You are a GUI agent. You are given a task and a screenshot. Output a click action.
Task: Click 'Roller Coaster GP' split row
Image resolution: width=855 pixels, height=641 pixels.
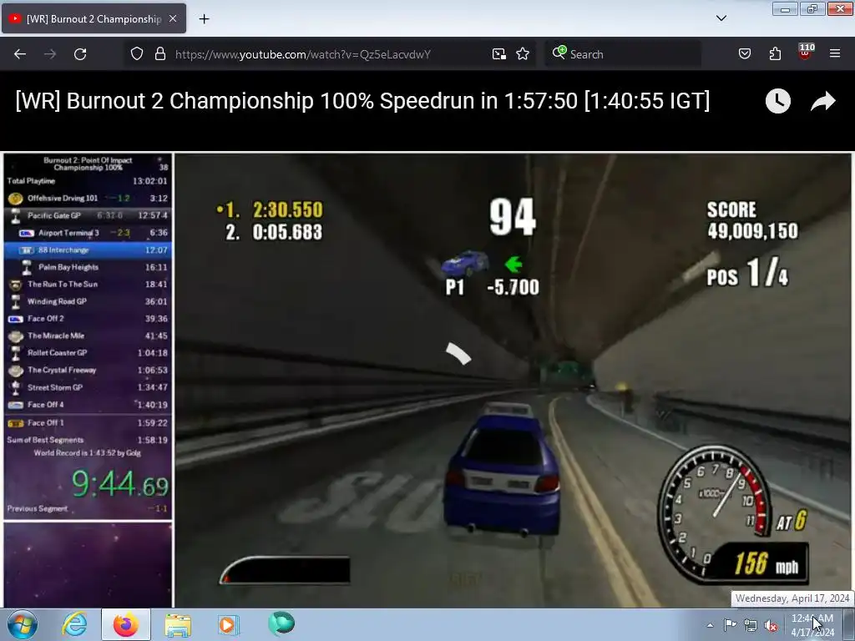(88, 353)
